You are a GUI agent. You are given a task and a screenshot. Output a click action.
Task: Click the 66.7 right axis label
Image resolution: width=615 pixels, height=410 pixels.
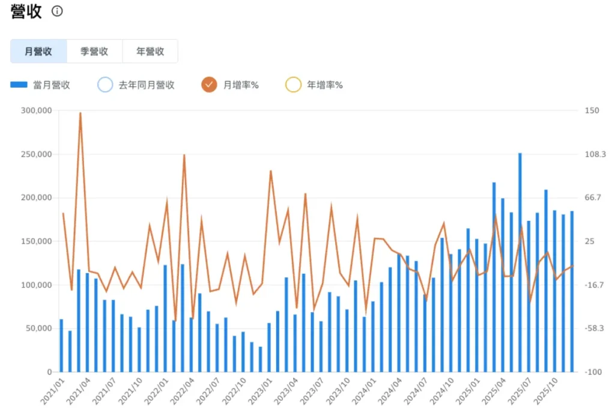coord(593,197)
